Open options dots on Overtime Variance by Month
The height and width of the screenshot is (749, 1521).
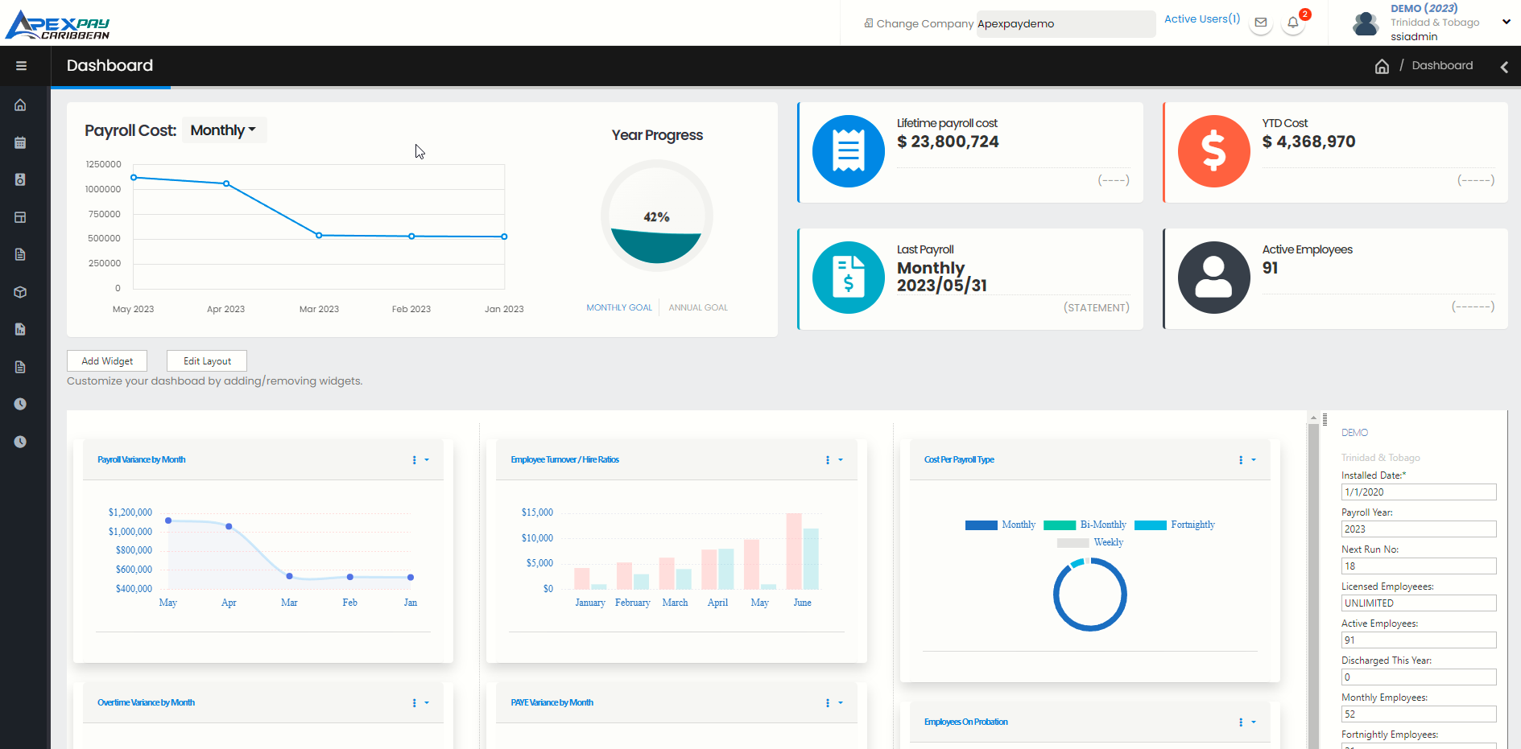415,703
